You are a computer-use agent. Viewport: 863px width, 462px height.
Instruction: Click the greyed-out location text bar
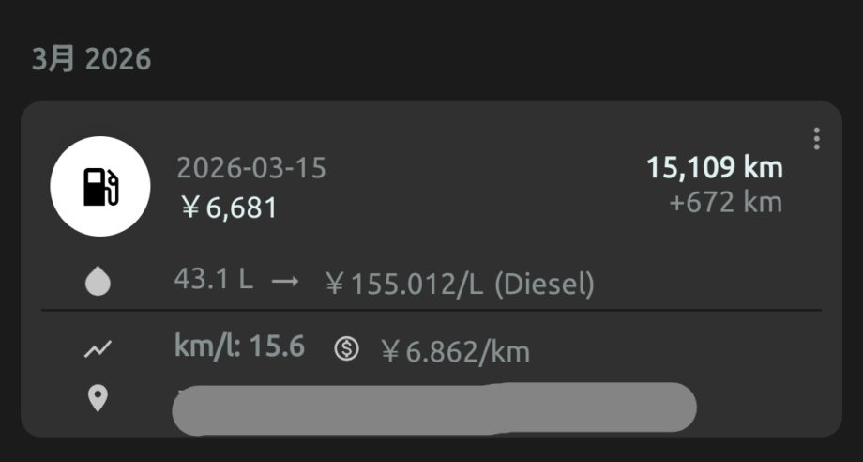[x=434, y=408]
